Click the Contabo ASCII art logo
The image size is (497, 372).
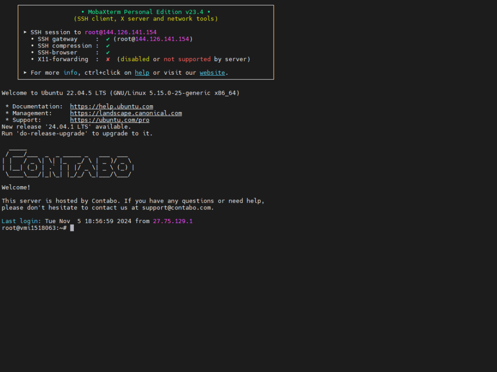pyautogui.click(x=68, y=165)
